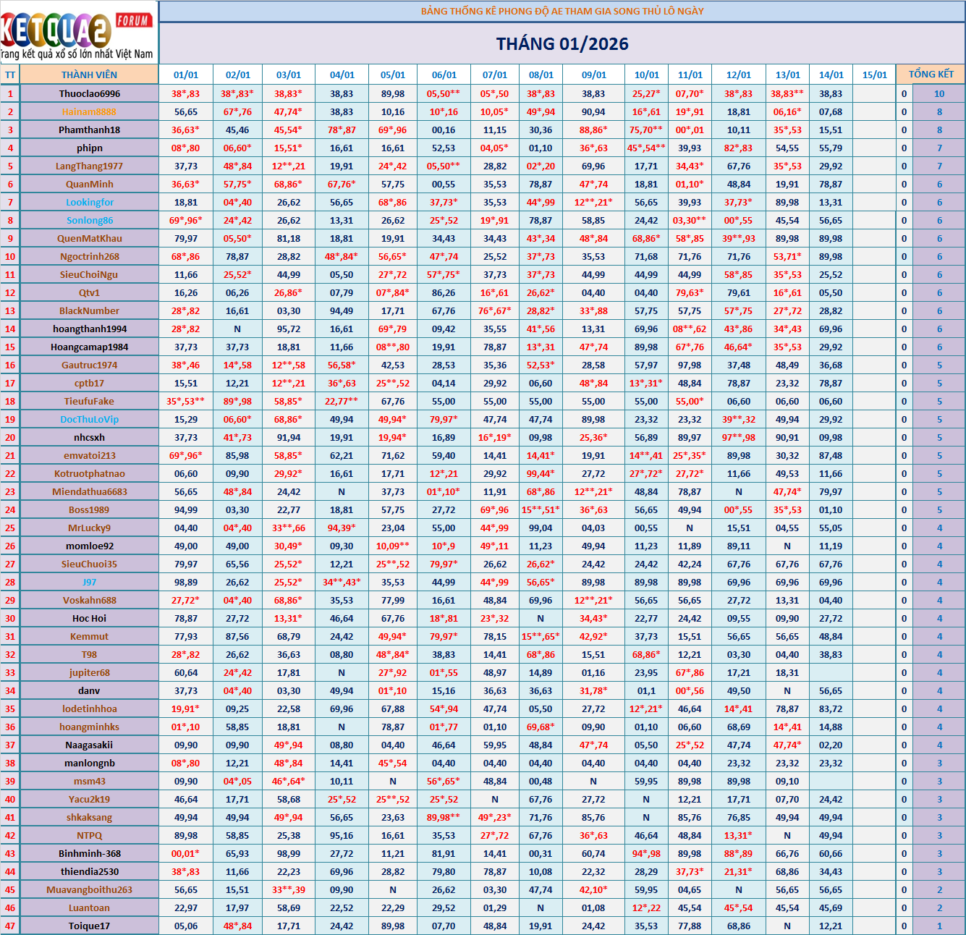Click the blue Lookingfor member name
The image size is (966, 935).
90,203
